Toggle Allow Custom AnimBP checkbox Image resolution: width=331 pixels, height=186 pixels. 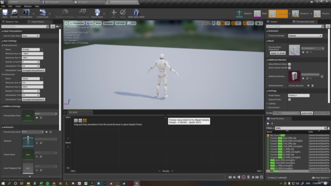[290, 68]
